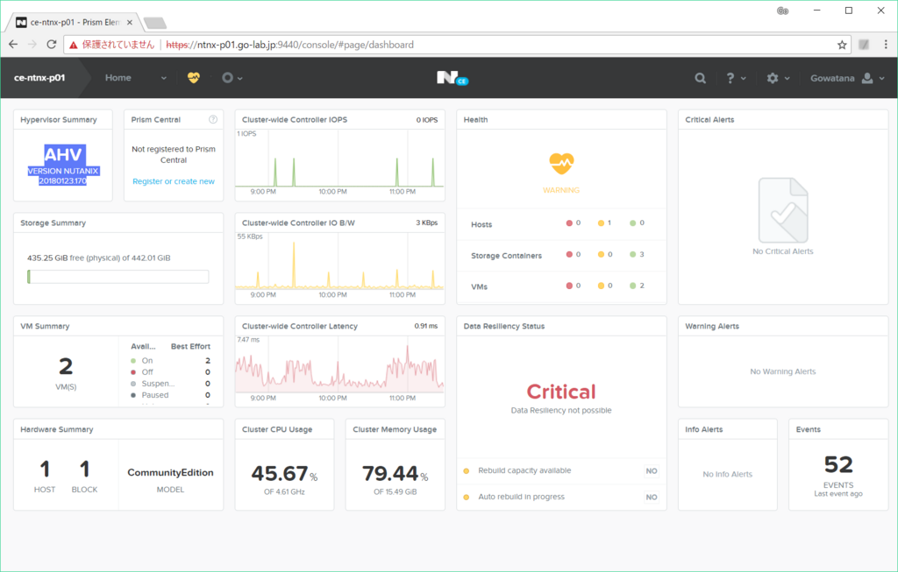898x572 pixels.
Task: Click the 1 HOST count
Action: click(45, 469)
